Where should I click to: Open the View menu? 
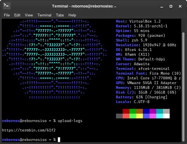coord(29,15)
